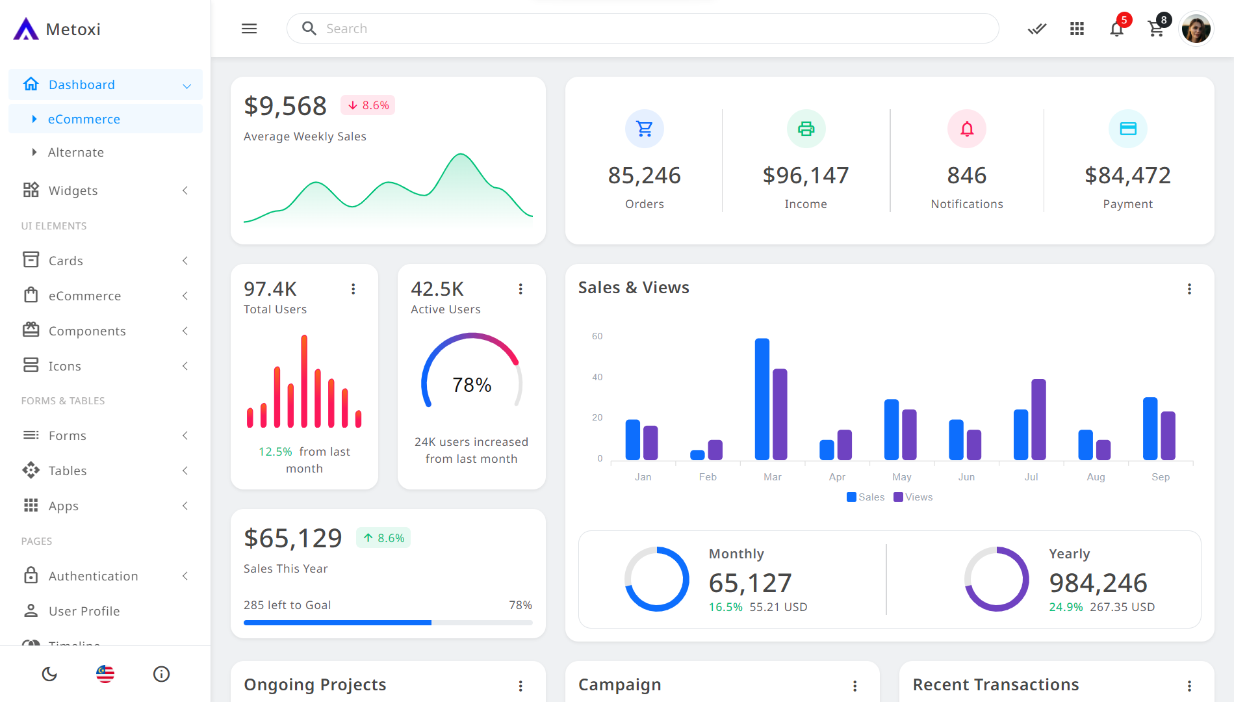Click the double-checkmark icon in the top bar
Image resolution: width=1234 pixels, height=702 pixels.
click(1036, 29)
